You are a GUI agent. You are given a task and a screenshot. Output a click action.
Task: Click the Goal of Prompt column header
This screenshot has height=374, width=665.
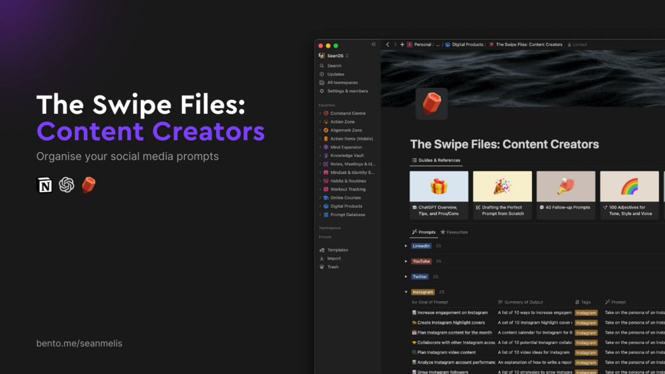[430, 303]
